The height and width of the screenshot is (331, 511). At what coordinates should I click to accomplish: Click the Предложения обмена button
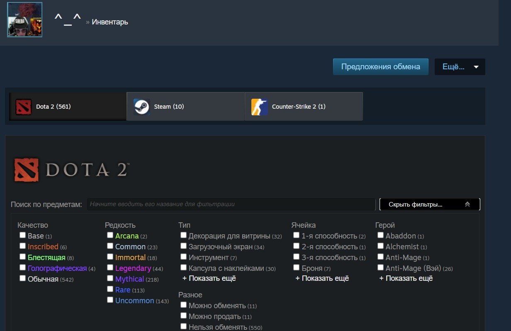(x=380, y=67)
